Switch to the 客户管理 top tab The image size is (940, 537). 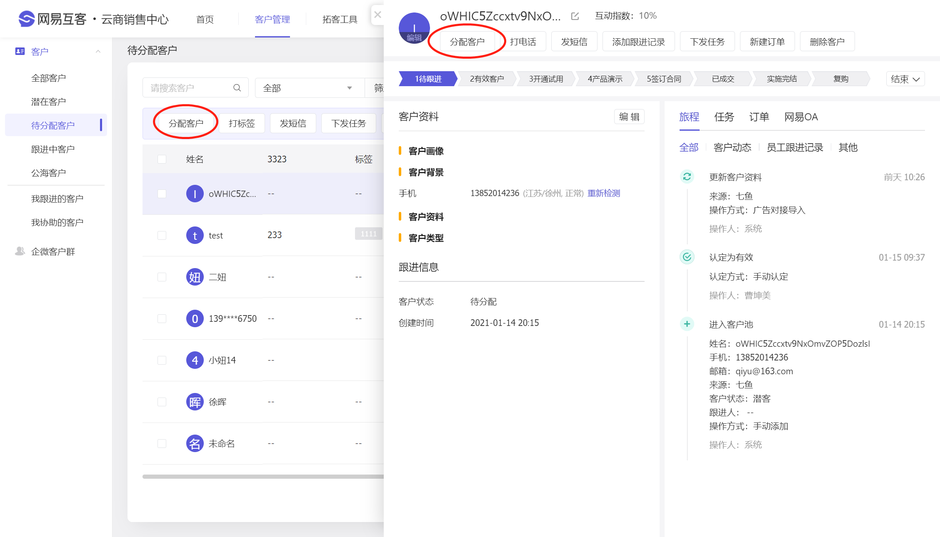(x=272, y=19)
